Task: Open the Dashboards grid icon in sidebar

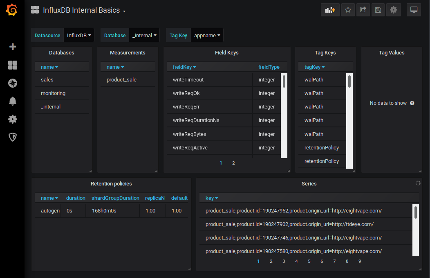Action: [13, 65]
